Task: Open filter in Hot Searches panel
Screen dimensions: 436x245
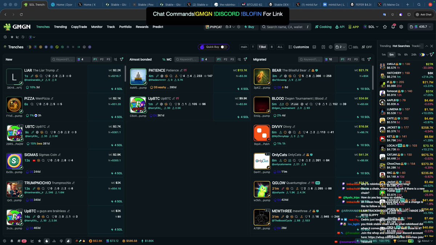Action: pyautogui.click(x=432, y=54)
